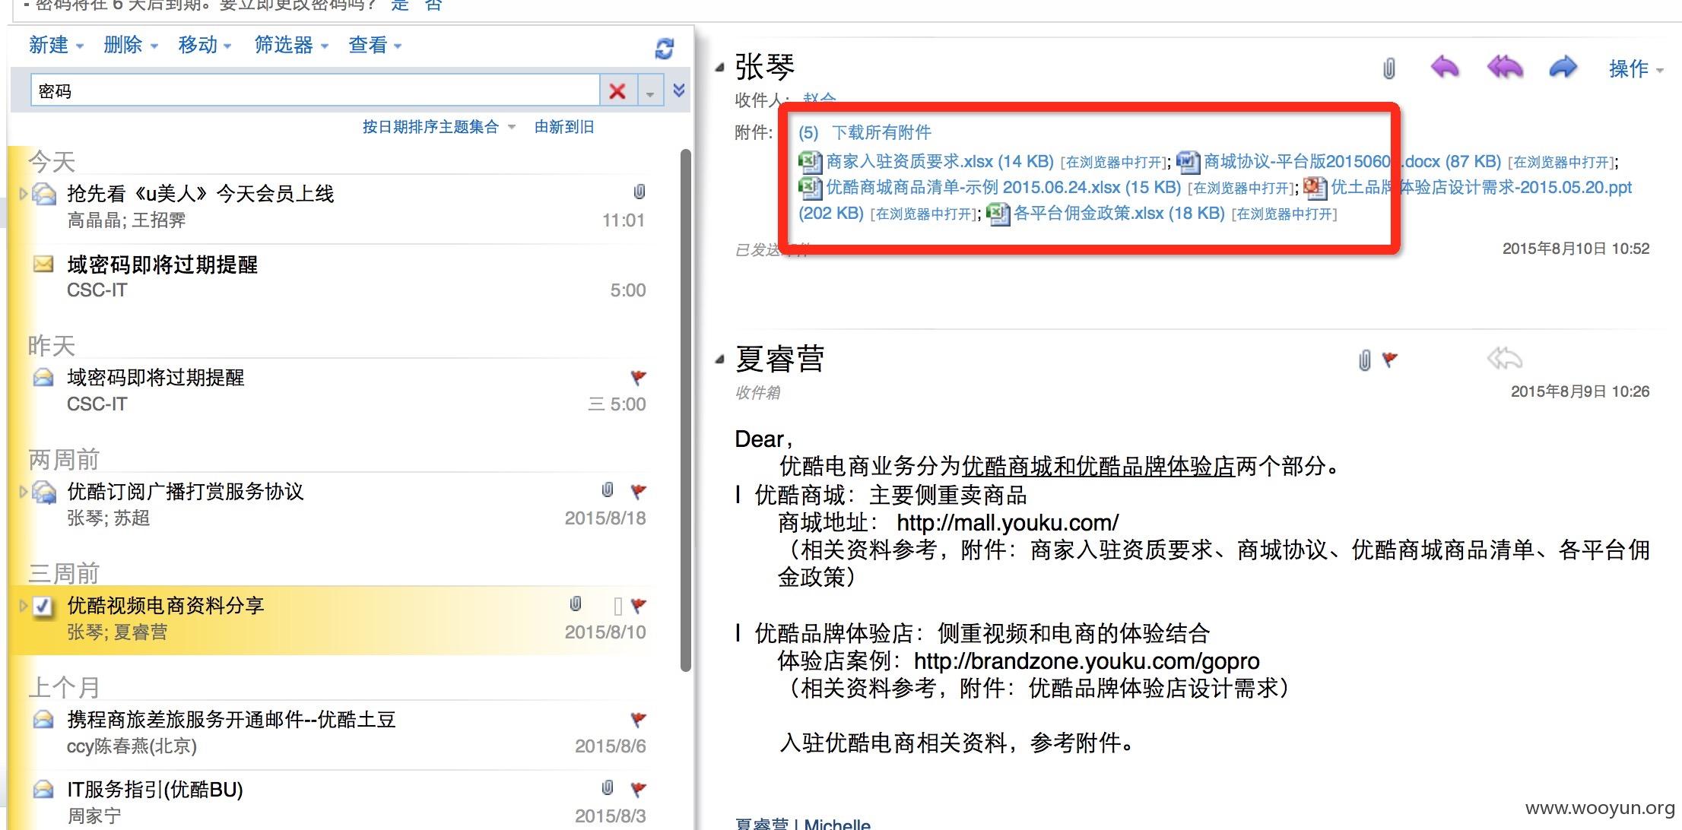This screenshot has height=830, width=1682.
Task: Click envelope icon of IT服务指引(优酷BU)
Action: click(43, 789)
